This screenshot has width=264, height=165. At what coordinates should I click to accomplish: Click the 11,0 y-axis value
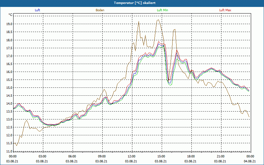pyautogui.click(x=10, y=151)
